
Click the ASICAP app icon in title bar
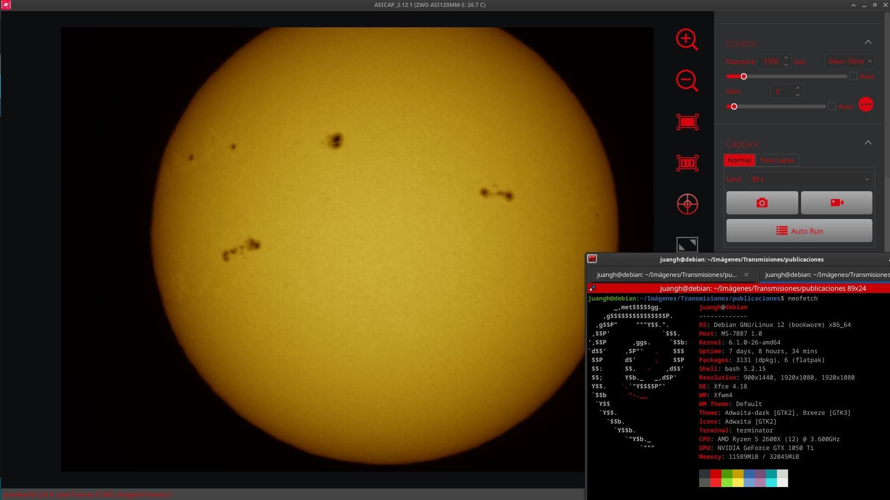pyautogui.click(x=6, y=5)
